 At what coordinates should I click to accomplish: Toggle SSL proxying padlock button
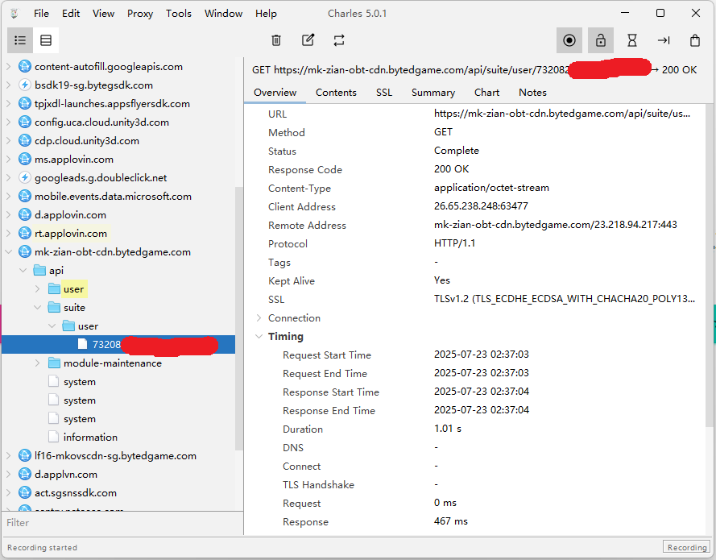tap(600, 40)
